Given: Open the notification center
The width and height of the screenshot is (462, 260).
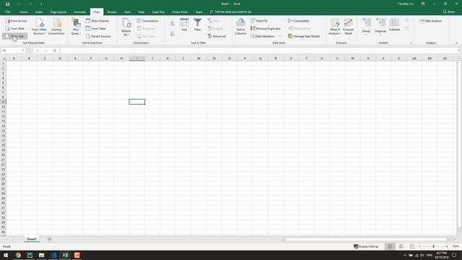Looking at the screenshot, I should tap(454, 255).
